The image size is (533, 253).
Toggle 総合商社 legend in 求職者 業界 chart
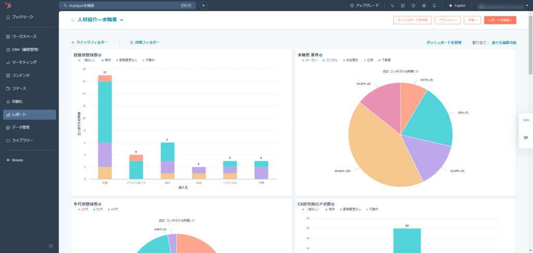(350, 60)
